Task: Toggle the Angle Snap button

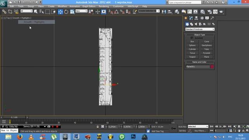Action: [x=116, y=12]
